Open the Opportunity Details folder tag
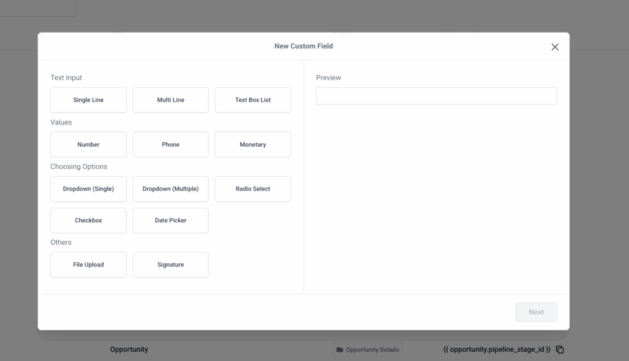 pyautogui.click(x=367, y=350)
